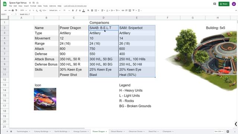Switch to the Ghost Blaster tab
This screenshot has height=134, width=238.
116,131
